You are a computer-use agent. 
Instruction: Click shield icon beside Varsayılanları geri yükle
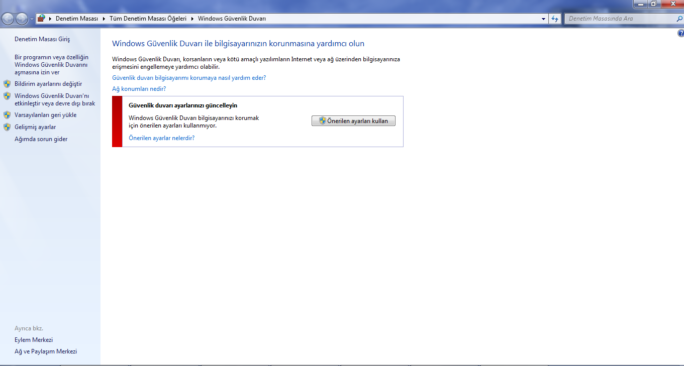pos(7,115)
